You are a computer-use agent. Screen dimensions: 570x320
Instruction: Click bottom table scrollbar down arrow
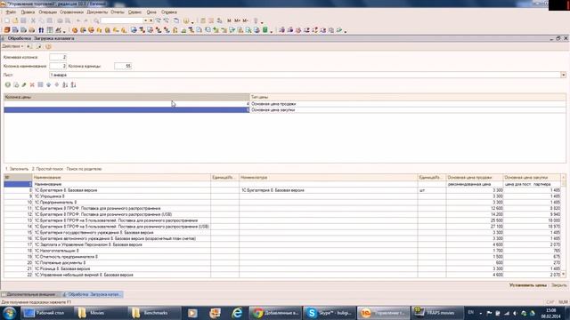[564, 275]
